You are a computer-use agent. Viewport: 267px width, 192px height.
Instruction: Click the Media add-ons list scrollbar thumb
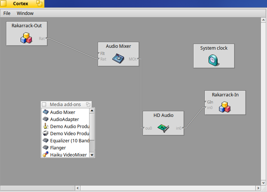tap(92, 127)
